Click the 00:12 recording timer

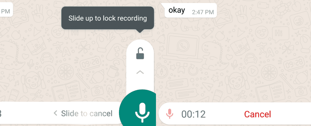coord(193,114)
